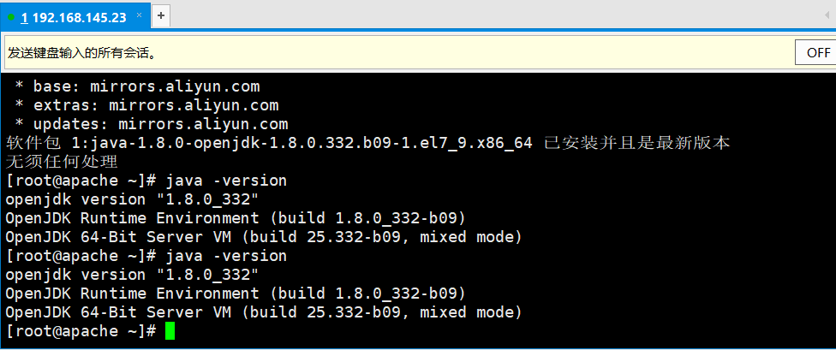Click the green connection status dot on session tab
The image size is (836, 350).
pyautogui.click(x=10, y=18)
